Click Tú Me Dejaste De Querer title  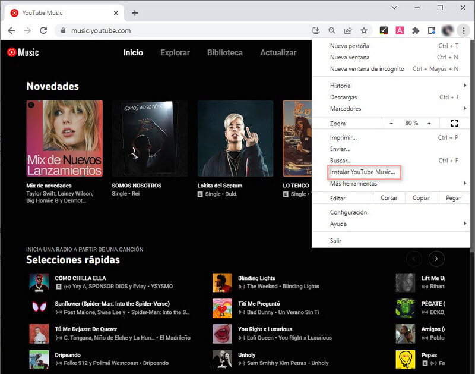point(86,329)
